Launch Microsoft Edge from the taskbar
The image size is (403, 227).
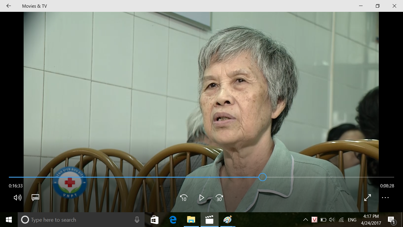(173, 220)
